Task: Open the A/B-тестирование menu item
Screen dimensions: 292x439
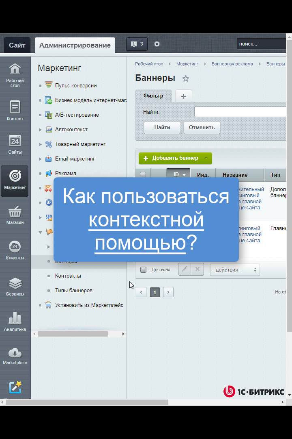Action: pos(77,115)
